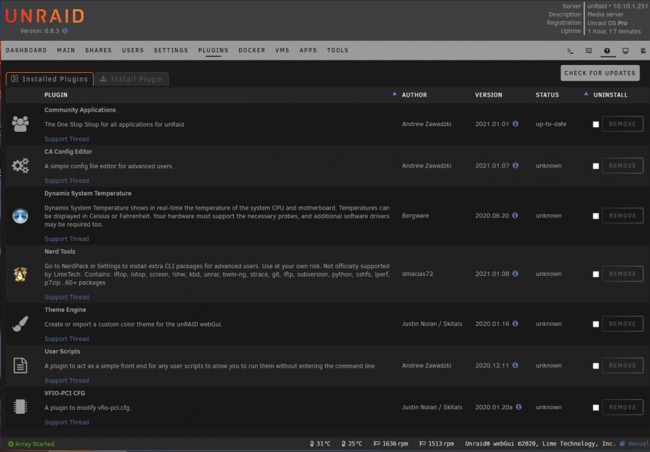Image resolution: width=650 pixels, height=452 pixels.
Task: Select the VFIO-PCI CFG uninstall checkbox
Action: (x=595, y=408)
